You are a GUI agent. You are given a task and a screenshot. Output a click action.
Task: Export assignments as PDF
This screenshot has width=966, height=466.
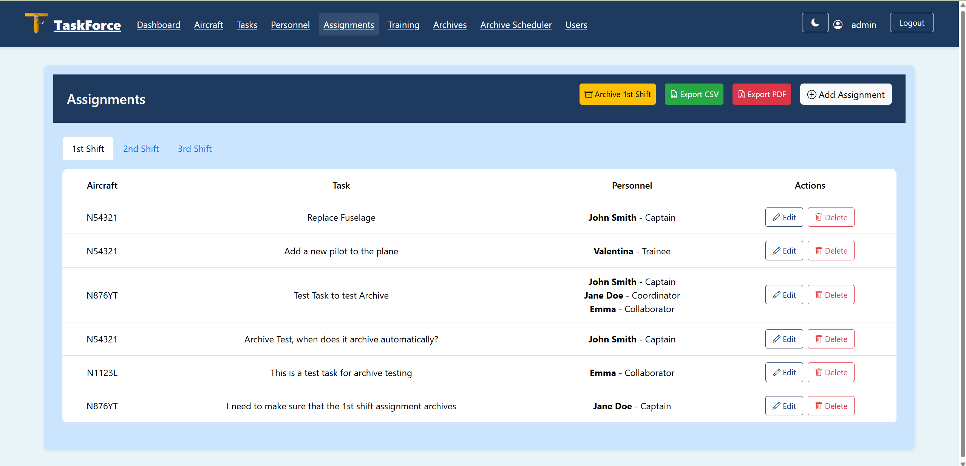click(761, 94)
